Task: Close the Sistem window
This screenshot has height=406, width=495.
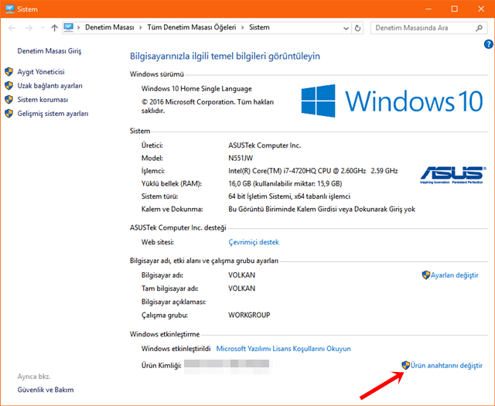Action: click(x=481, y=9)
